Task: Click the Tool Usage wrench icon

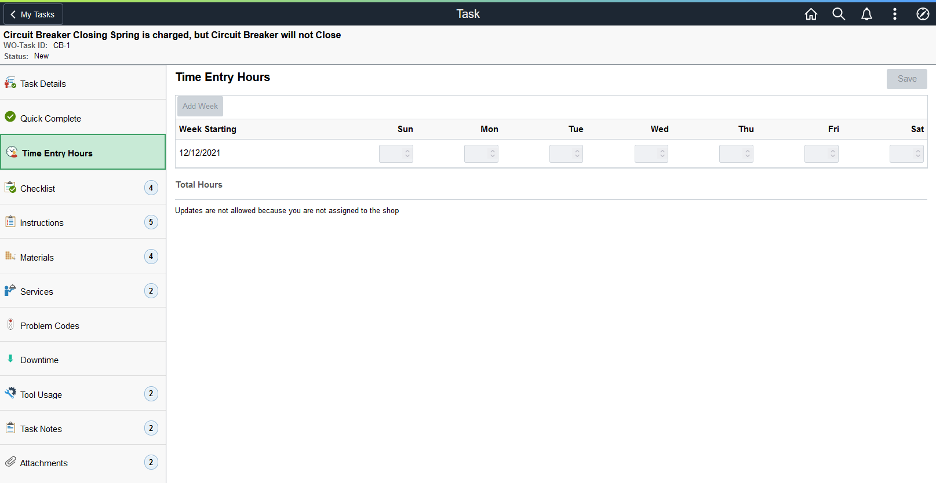Action: click(10, 393)
